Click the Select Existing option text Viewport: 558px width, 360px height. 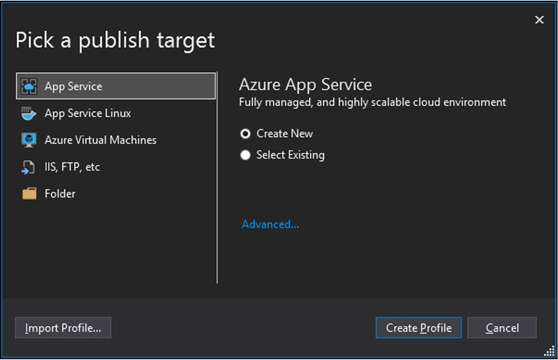[x=290, y=155]
